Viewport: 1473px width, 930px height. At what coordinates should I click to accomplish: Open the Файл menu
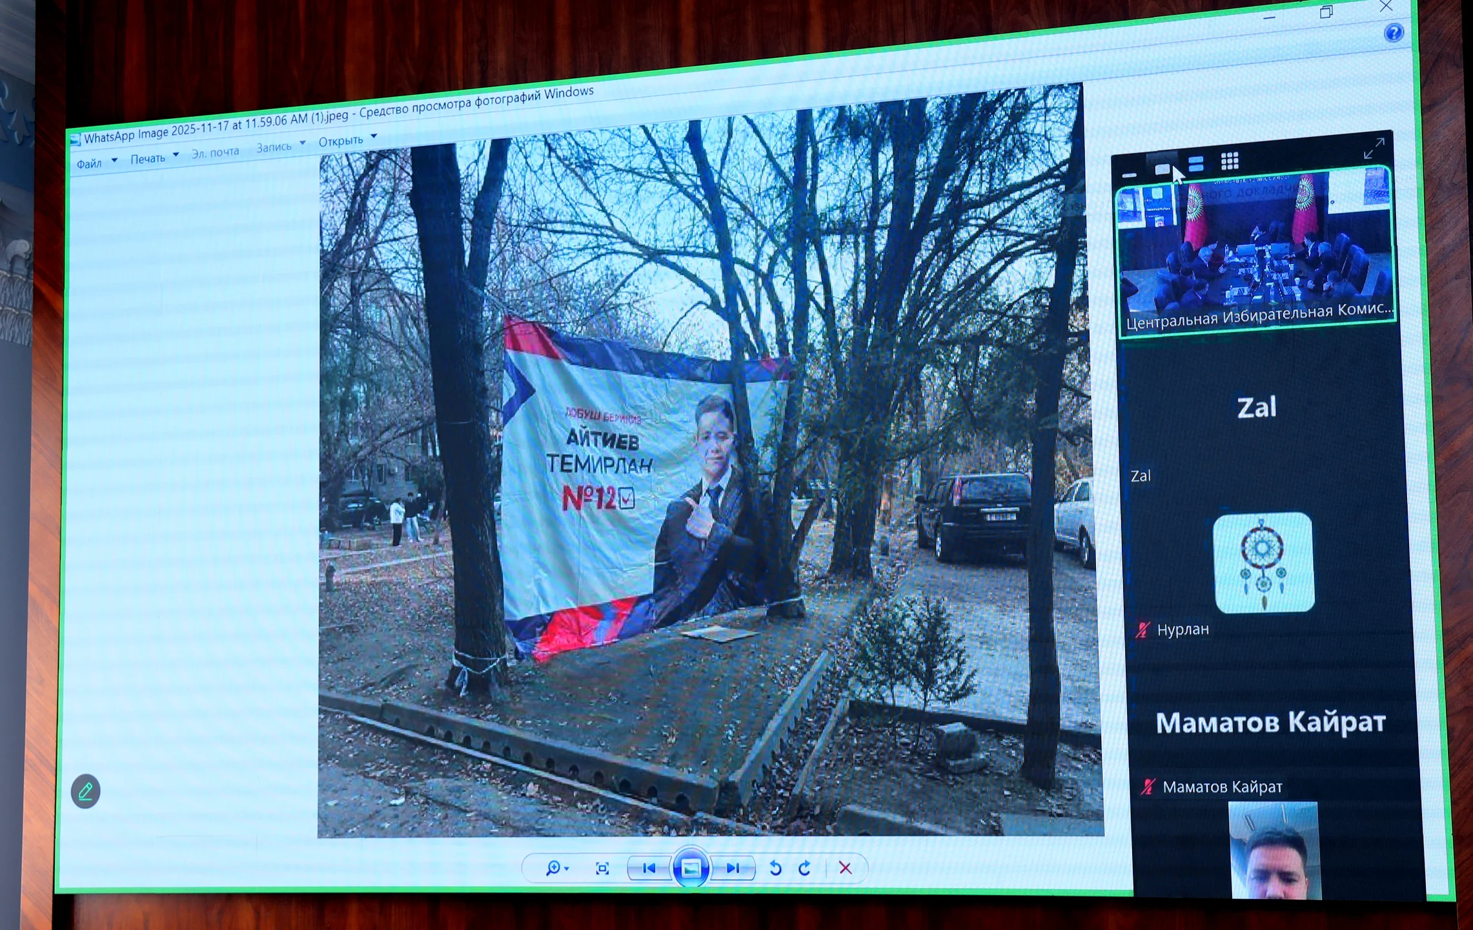click(90, 164)
